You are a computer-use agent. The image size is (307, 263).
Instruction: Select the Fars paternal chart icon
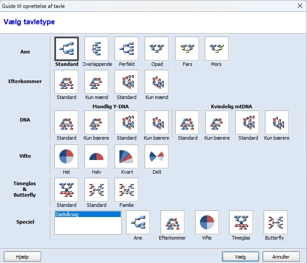coord(187,49)
